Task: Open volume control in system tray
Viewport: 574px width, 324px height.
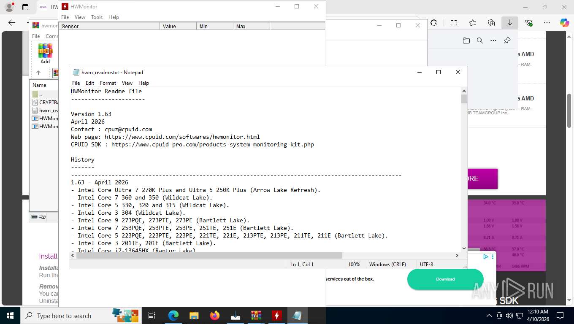Action: [x=509, y=316]
